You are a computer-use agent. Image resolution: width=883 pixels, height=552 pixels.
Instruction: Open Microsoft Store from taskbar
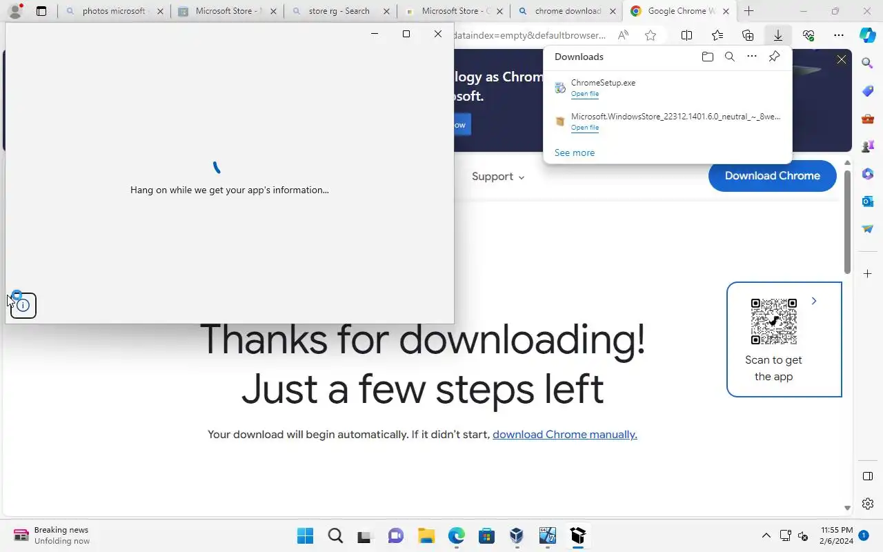tap(487, 536)
